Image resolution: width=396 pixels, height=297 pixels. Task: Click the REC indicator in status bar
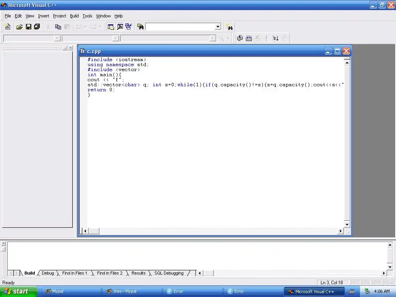355,283
